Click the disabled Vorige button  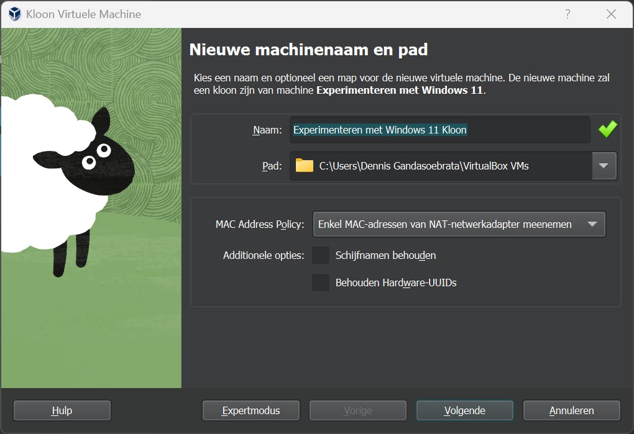(x=358, y=410)
